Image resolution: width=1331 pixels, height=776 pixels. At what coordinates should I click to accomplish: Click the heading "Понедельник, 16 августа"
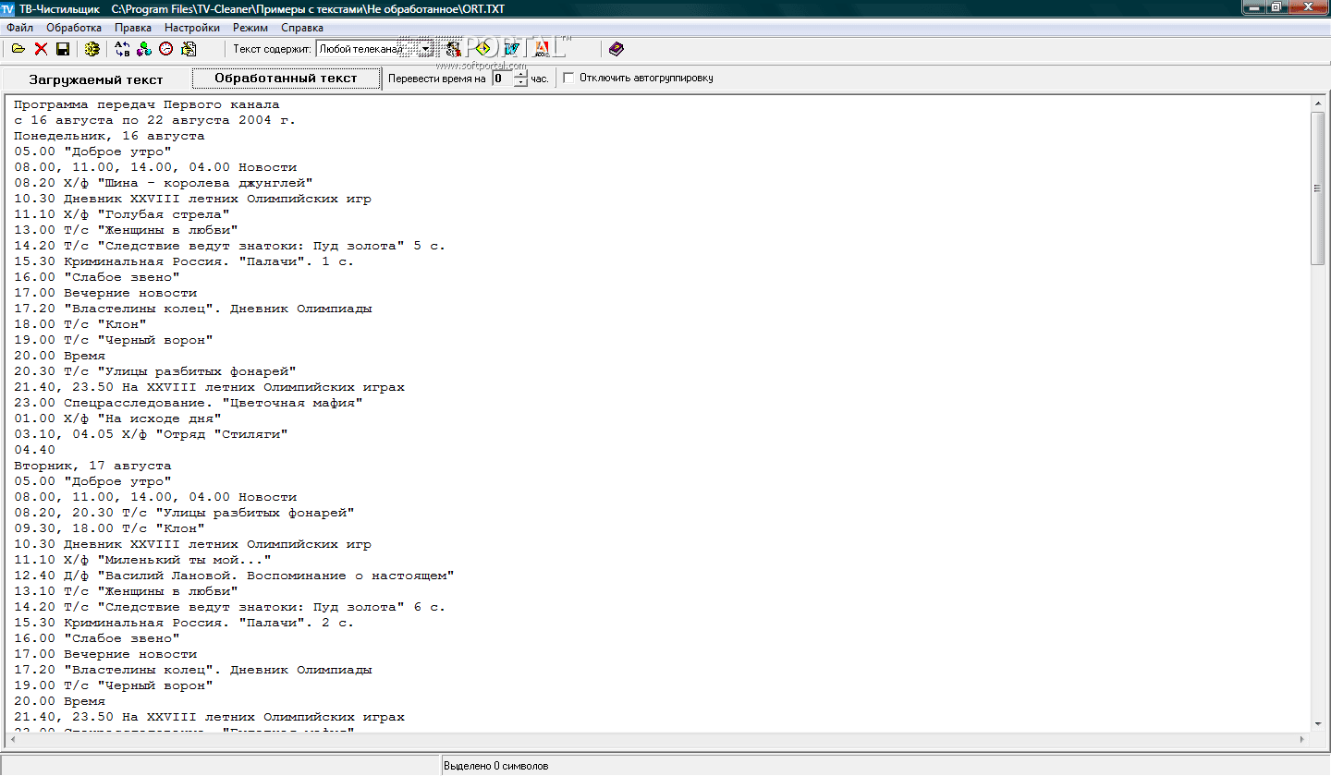109,136
